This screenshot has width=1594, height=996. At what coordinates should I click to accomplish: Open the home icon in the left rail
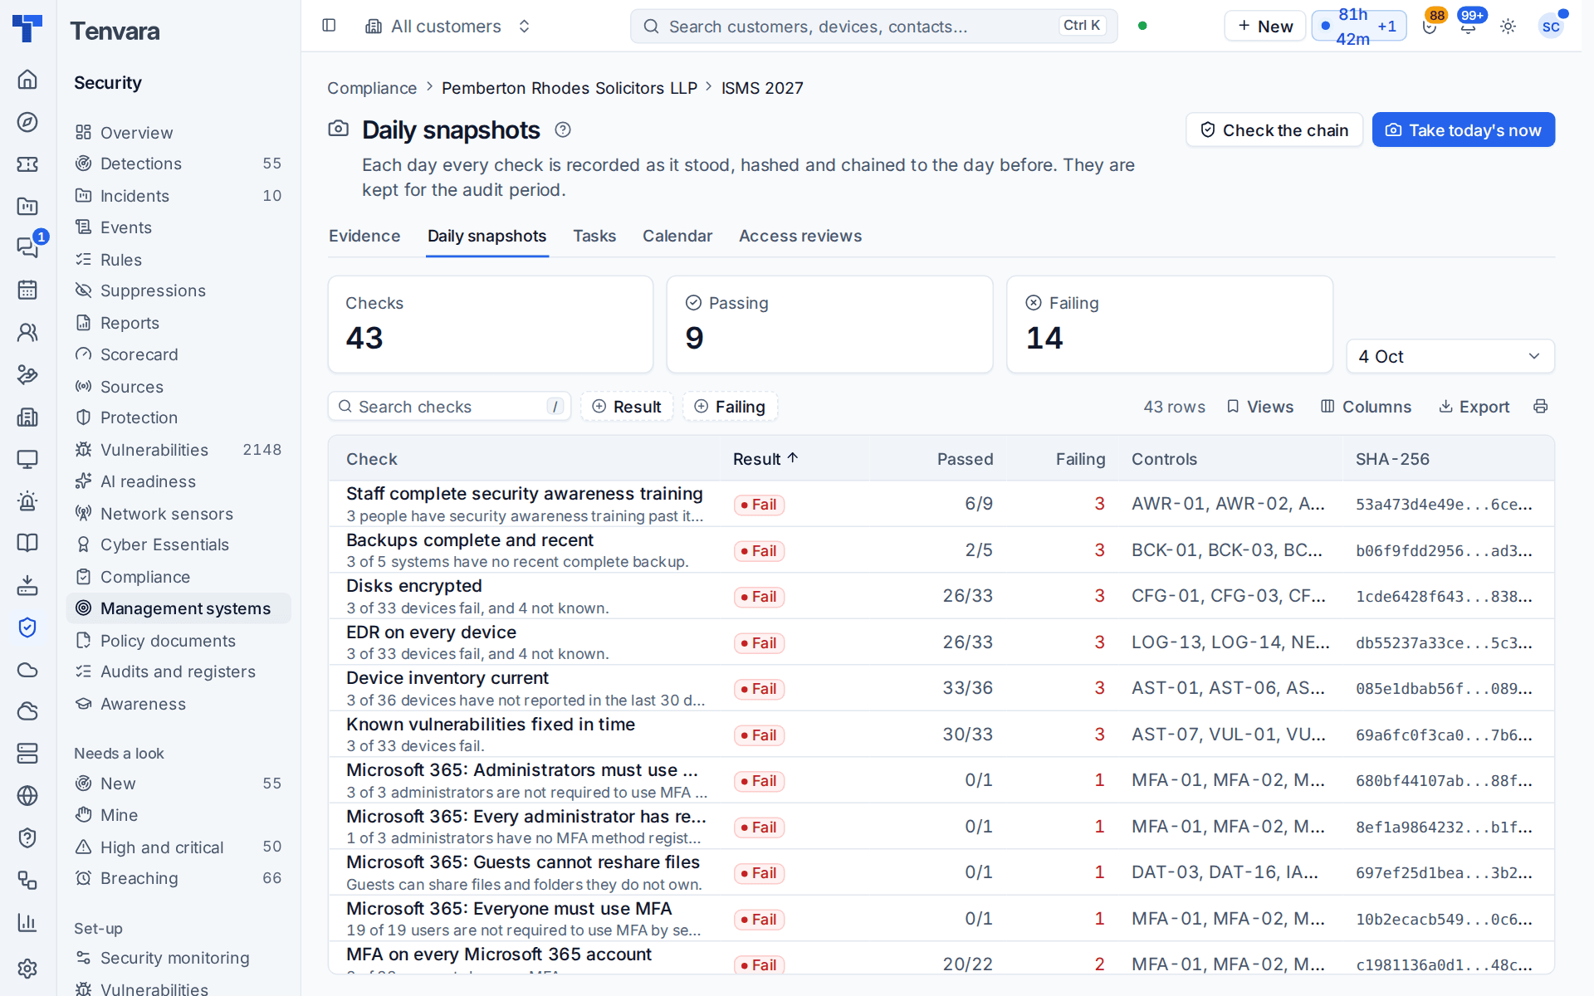[x=27, y=79]
